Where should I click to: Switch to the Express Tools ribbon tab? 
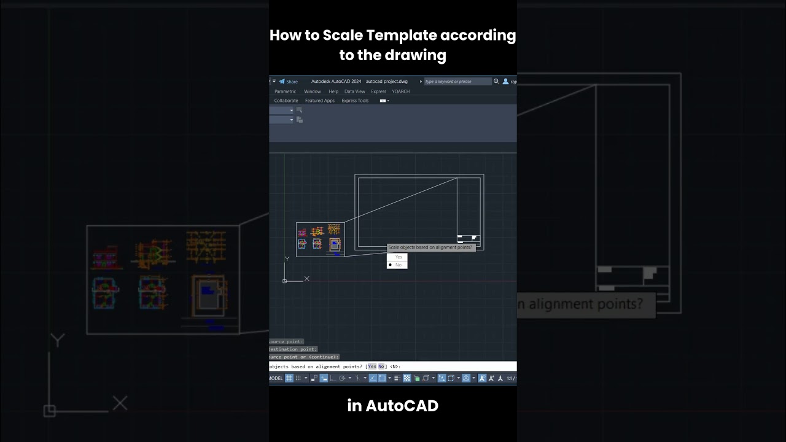pyautogui.click(x=355, y=101)
